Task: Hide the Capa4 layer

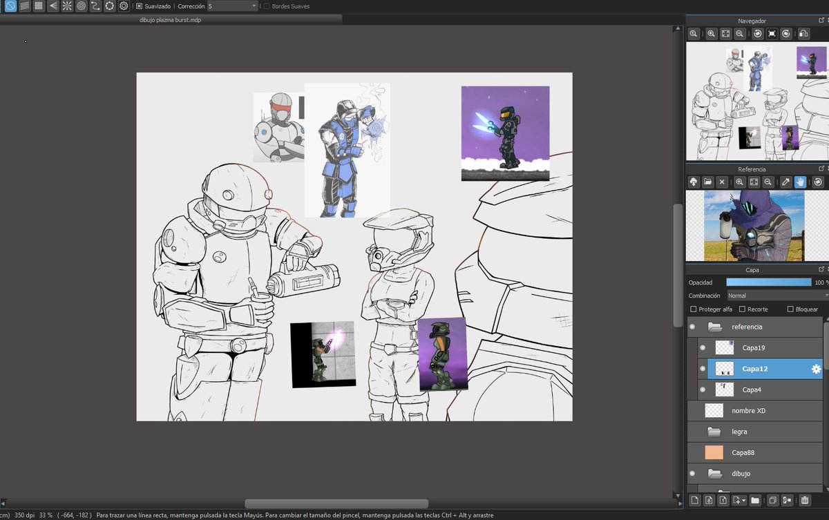Action: click(x=703, y=389)
